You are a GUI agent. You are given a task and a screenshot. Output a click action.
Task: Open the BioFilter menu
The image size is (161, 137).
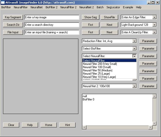pyautogui.click(x=6, y=7)
